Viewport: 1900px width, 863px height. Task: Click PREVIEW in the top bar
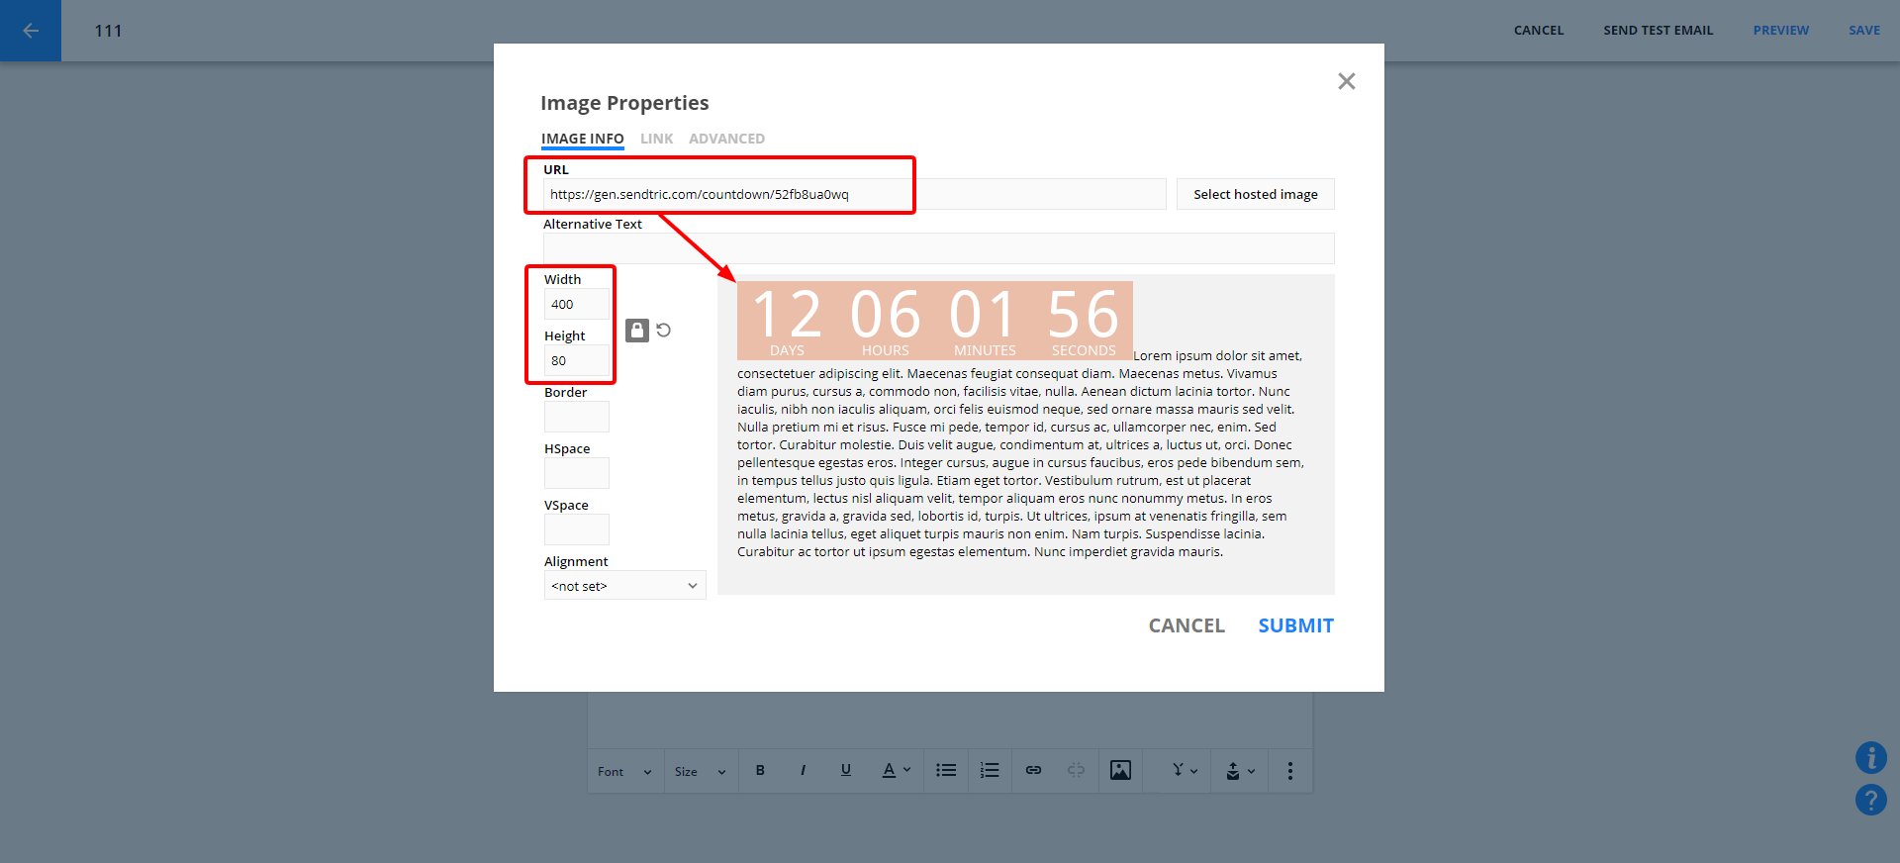point(1780,31)
